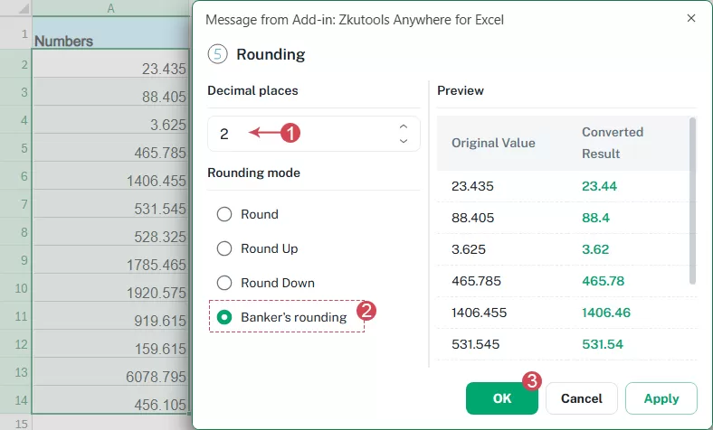The width and height of the screenshot is (713, 430).
Task: Click preview original value 3.625
Action: tap(469, 249)
